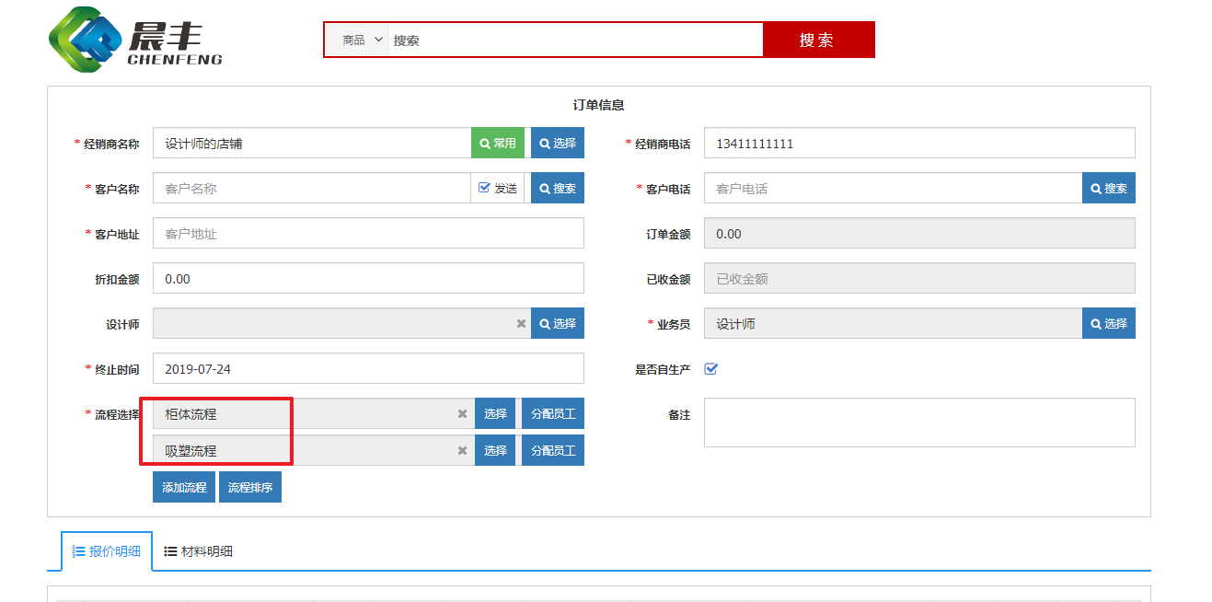Click the 搜索 button beside 客户电话
The height and width of the screenshot is (602, 1212).
coord(1109,189)
